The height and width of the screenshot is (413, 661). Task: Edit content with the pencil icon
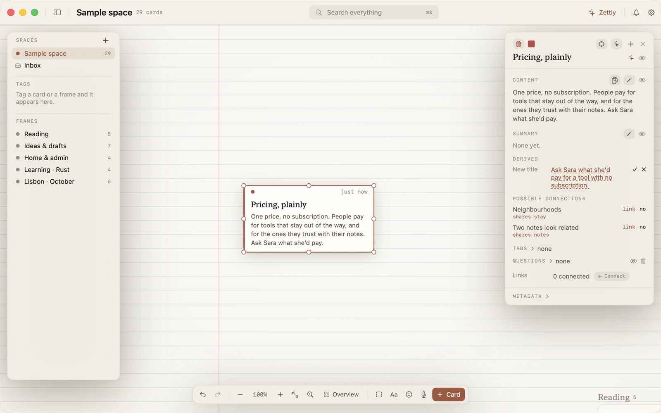click(x=629, y=80)
